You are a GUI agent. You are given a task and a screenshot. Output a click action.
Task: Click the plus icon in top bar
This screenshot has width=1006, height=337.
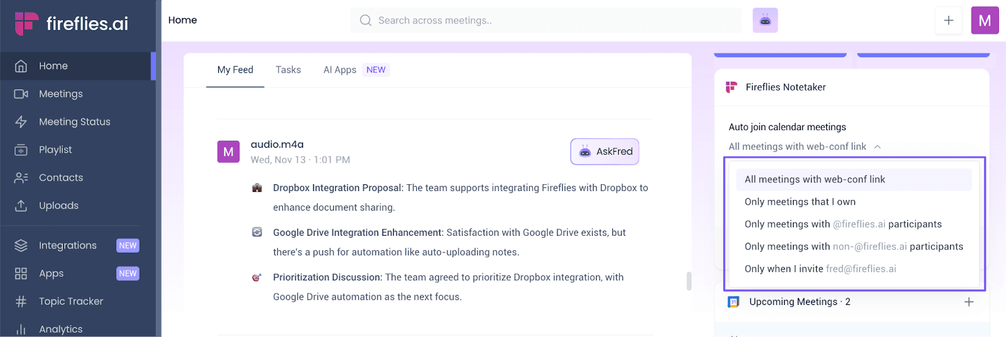tap(949, 20)
